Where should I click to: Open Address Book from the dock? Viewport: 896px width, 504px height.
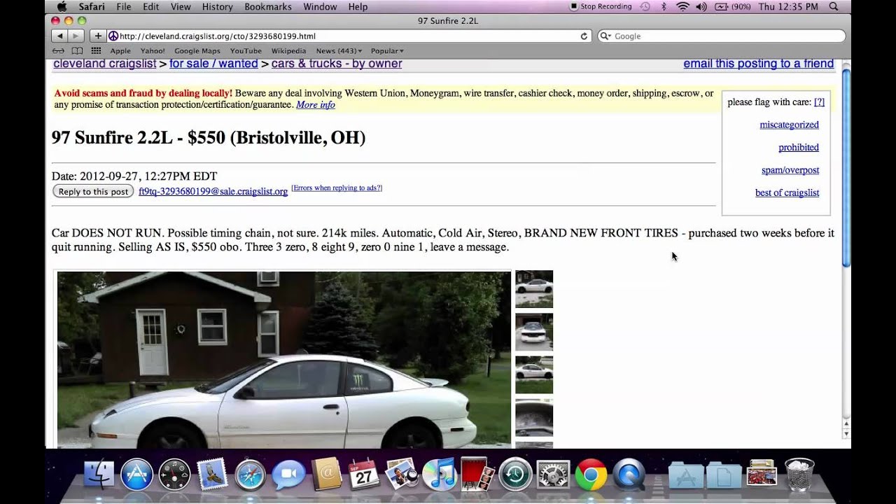[325, 475]
